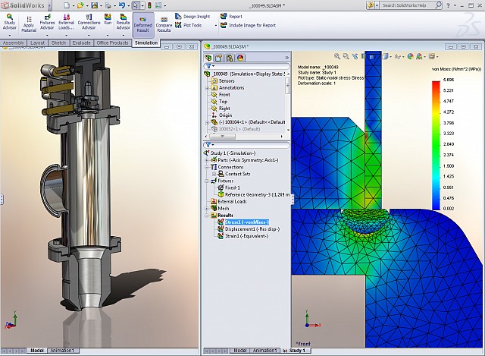Open the Help question mark icon

448,5
